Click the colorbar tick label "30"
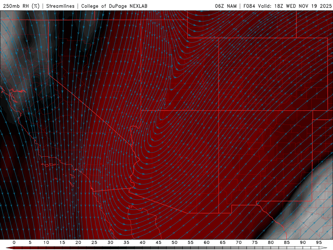This screenshot has width=333, height=250. coord(110,242)
